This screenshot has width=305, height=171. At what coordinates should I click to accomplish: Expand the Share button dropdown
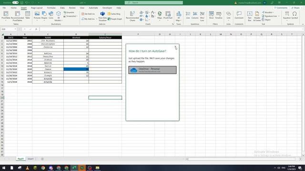point(302,8)
